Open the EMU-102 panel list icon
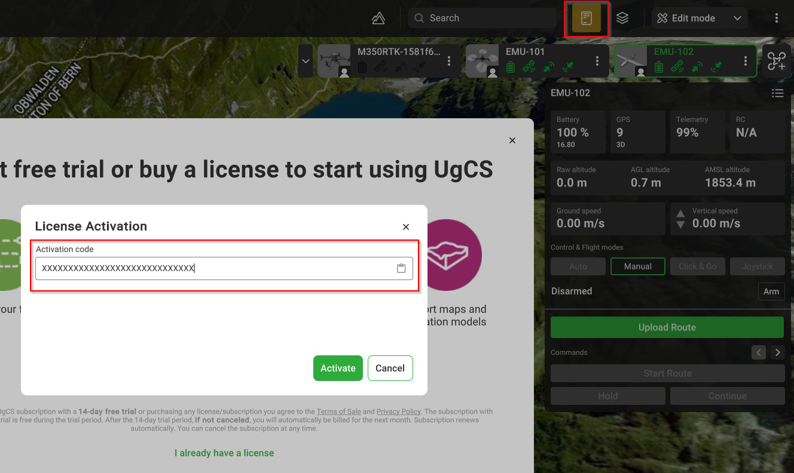Image resolution: width=794 pixels, height=473 pixels. click(777, 93)
